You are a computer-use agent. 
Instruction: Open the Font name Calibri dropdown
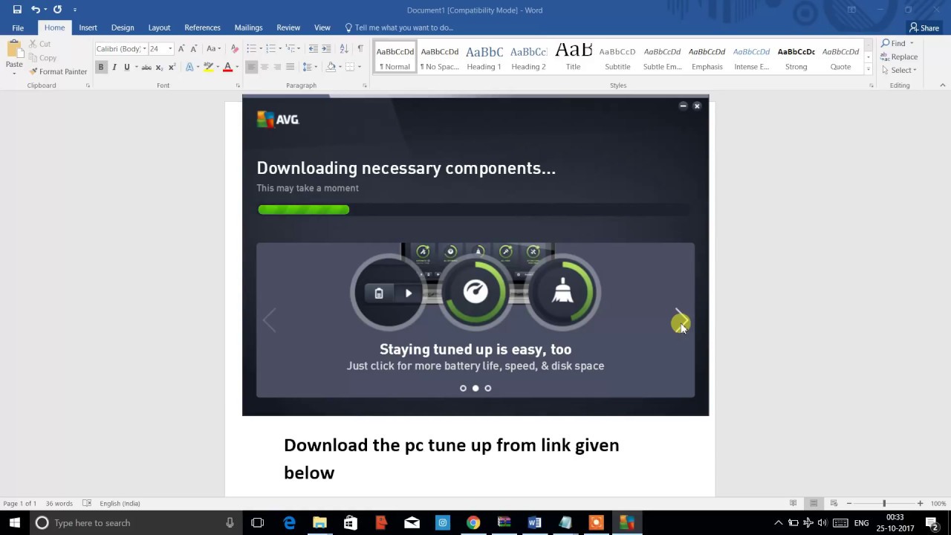coord(144,48)
